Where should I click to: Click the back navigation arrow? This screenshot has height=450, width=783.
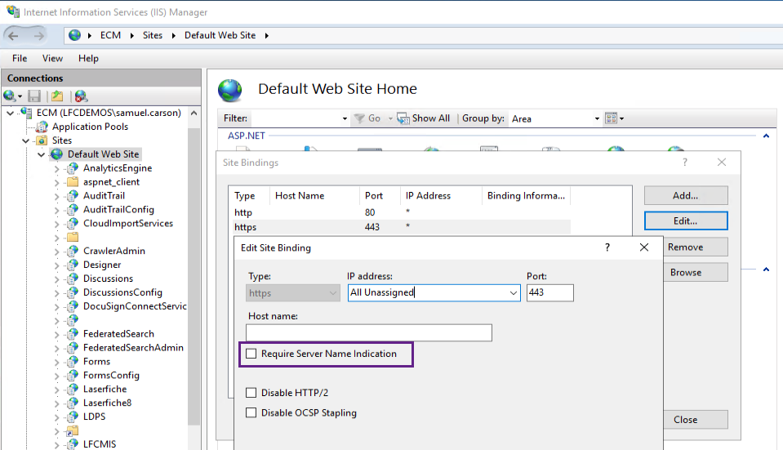pos(14,35)
